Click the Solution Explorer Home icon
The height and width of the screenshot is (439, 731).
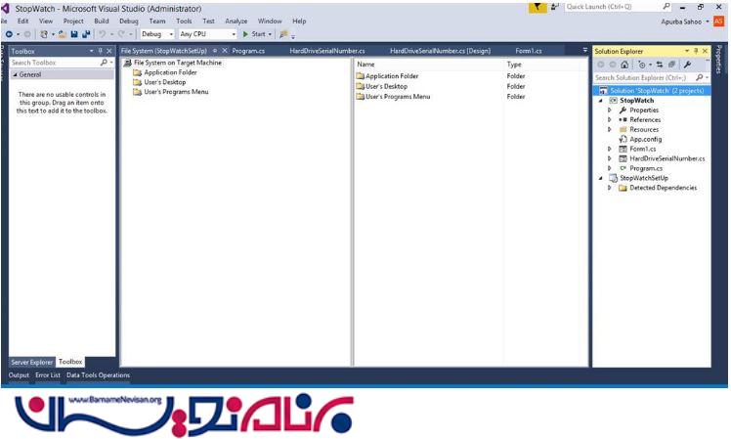(624, 65)
